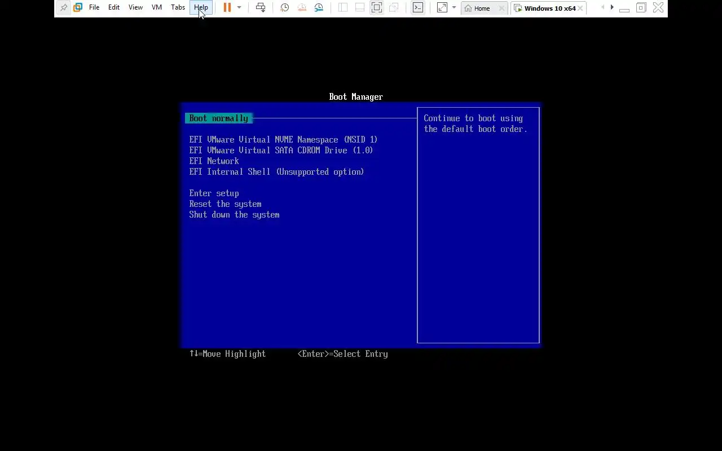722x451 pixels.
Task: Choose Shut down the system
Action: tap(234, 215)
